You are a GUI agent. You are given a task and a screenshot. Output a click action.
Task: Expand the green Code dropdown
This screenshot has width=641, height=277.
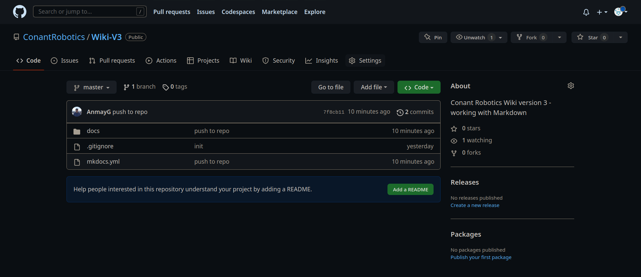(x=419, y=87)
